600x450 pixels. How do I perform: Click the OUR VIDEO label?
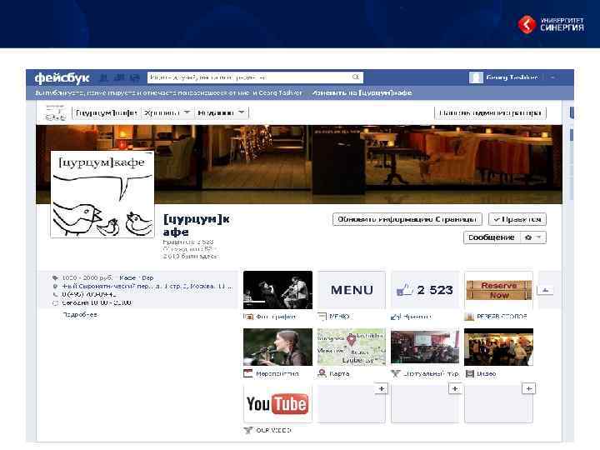tap(273, 431)
